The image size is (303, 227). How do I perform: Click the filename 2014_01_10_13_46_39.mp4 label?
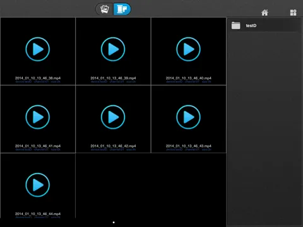click(x=113, y=78)
